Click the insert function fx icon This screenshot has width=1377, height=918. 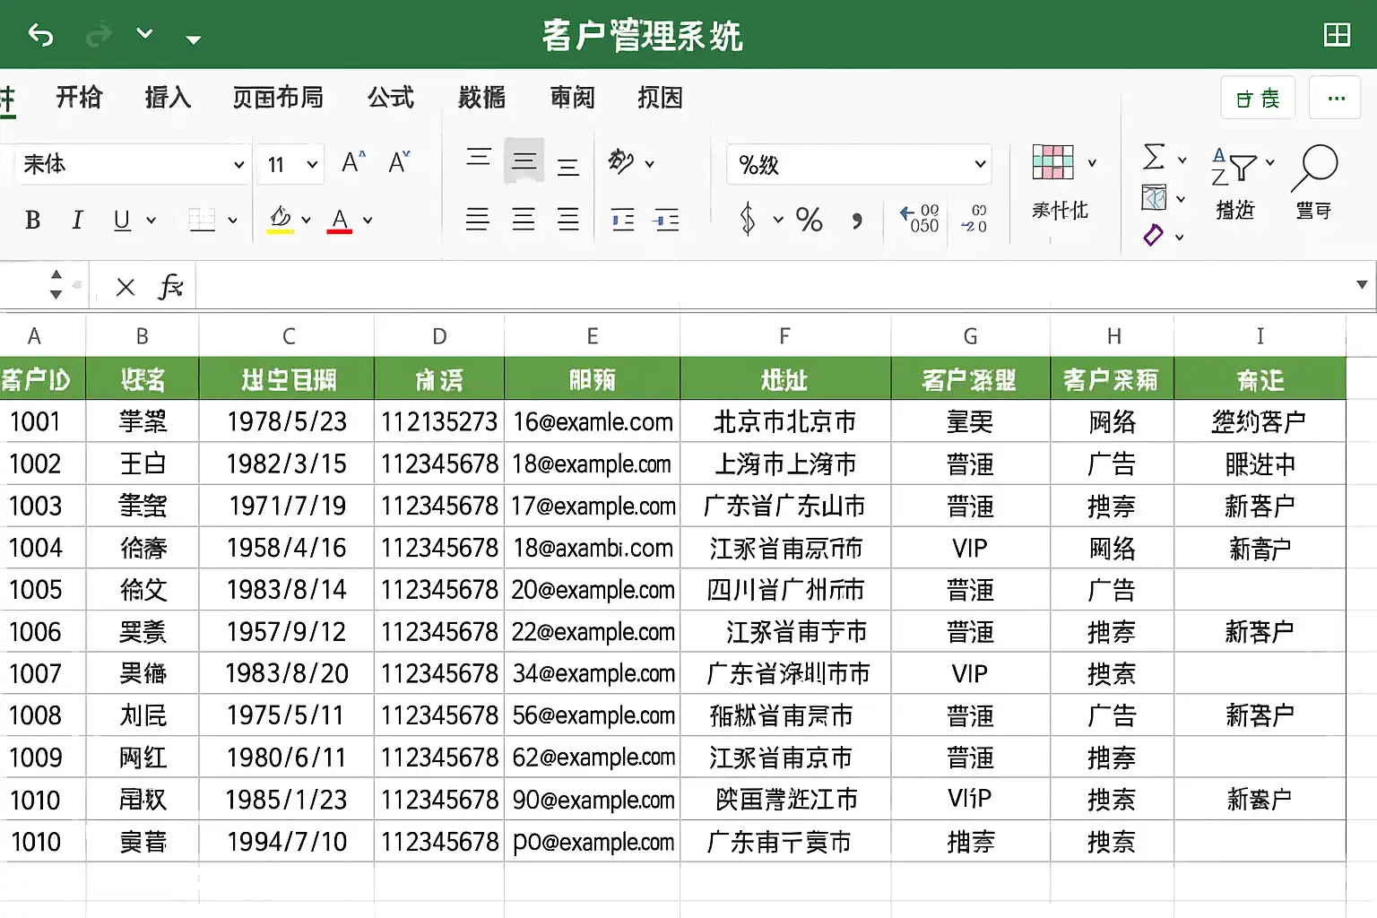[x=169, y=287]
